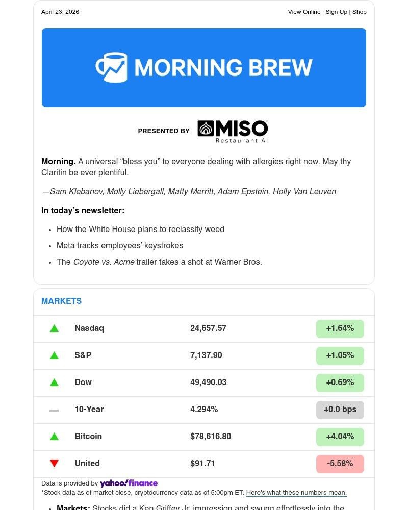The width and height of the screenshot is (408, 510).
Task: Click the Yahoo Finance logo
Action: (x=129, y=483)
